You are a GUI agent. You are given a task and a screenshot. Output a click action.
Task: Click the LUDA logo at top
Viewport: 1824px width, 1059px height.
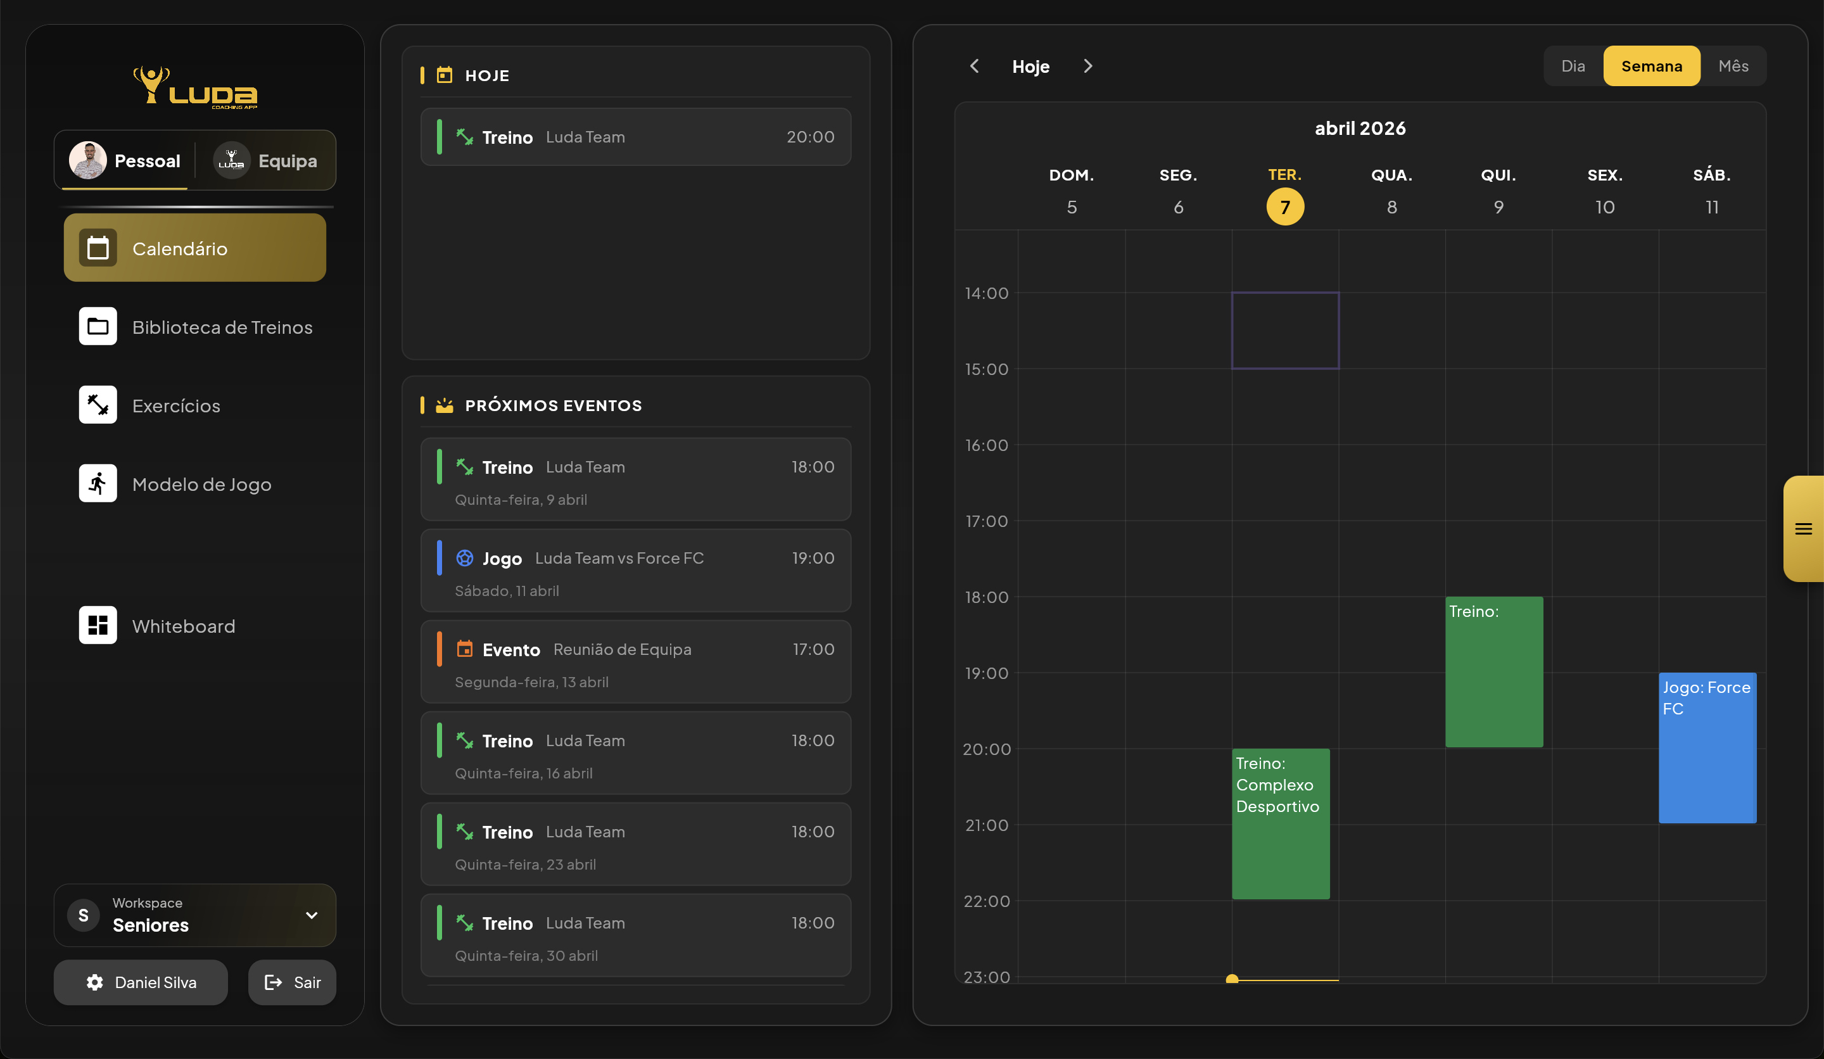click(x=196, y=88)
